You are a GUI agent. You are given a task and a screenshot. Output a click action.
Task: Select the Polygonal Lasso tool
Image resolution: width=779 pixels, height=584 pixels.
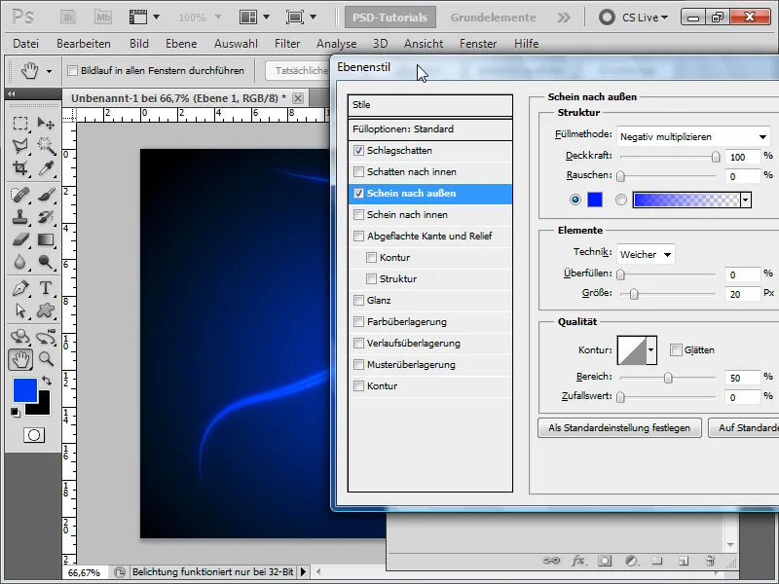[19, 145]
